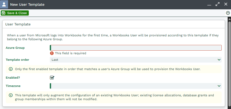
Task: Click the red error icon under Azure Group
Action: 52,53
